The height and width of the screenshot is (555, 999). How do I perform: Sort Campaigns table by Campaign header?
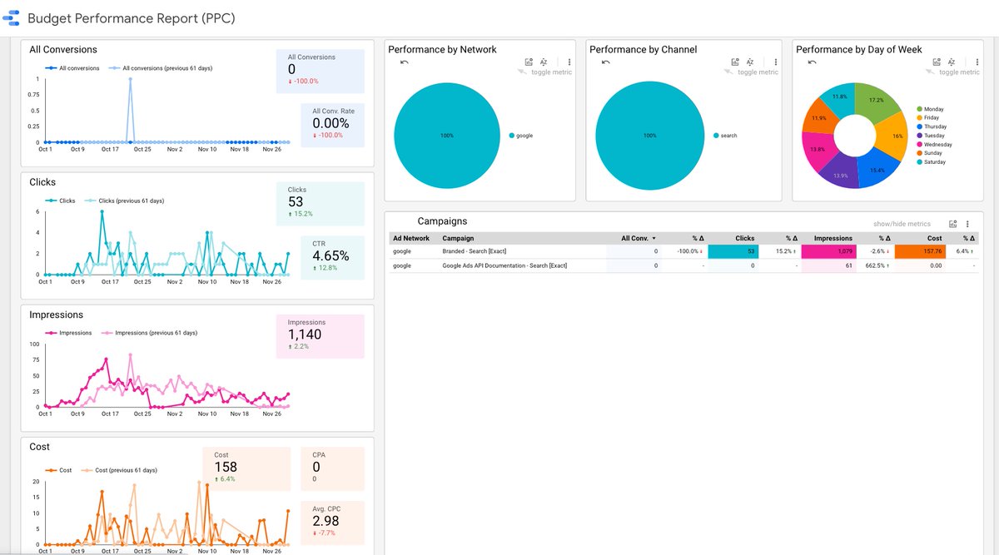(458, 238)
